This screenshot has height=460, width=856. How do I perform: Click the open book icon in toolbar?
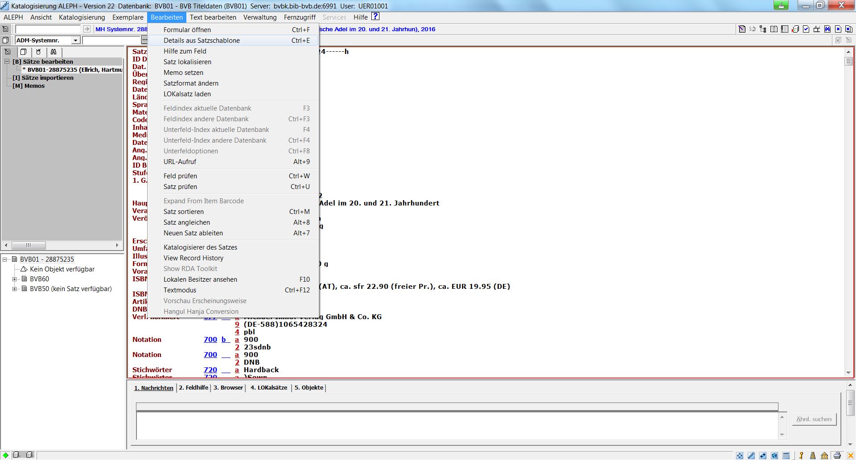[x=774, y=29]
